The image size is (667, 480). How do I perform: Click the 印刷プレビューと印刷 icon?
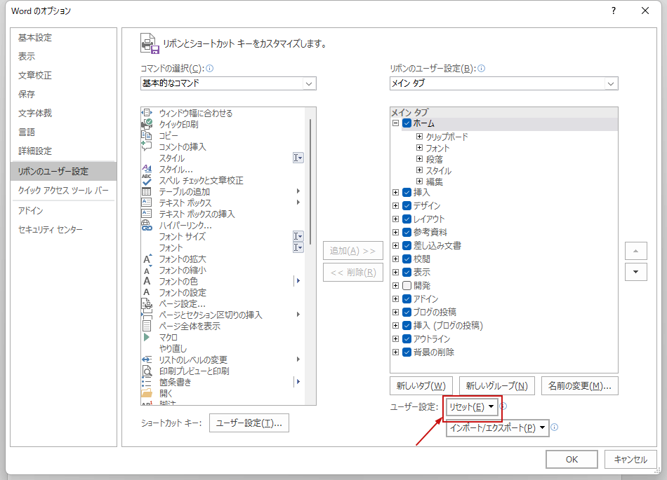[147, 371]
